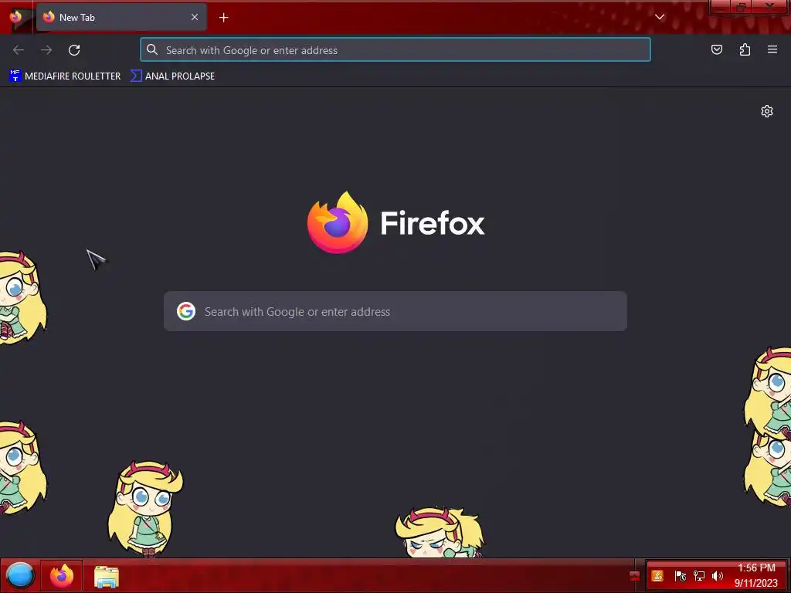
Task: Click the Firefox taskbar button
Action: (x=62, y=575)
